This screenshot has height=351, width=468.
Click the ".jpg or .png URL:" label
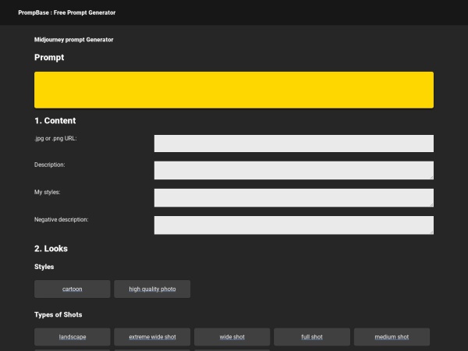tap(55, 138)
